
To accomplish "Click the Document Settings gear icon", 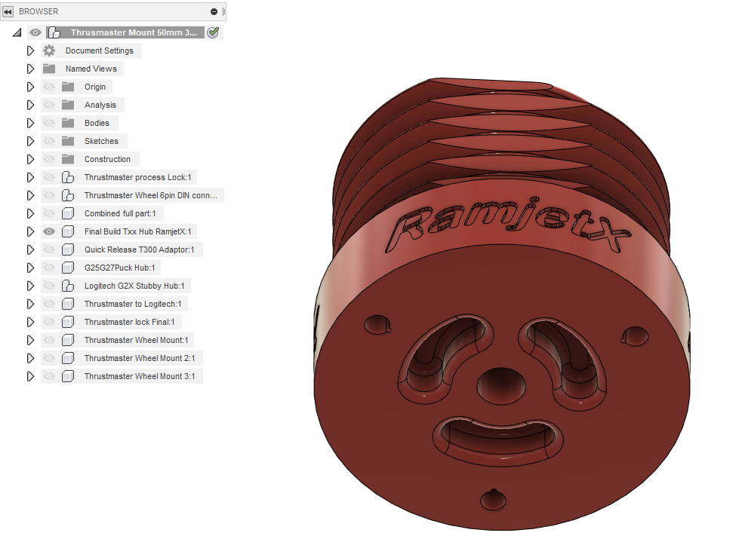I will pyautogui.click(x=49, y=51).
